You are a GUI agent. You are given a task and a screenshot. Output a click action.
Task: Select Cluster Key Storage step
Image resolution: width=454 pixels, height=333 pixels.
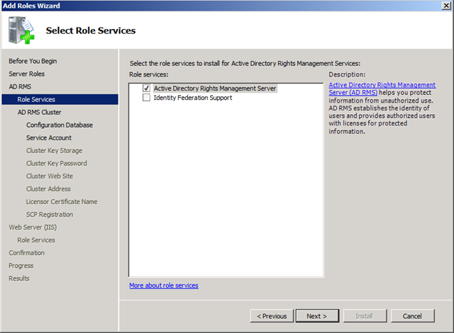(x=54, y=150)
